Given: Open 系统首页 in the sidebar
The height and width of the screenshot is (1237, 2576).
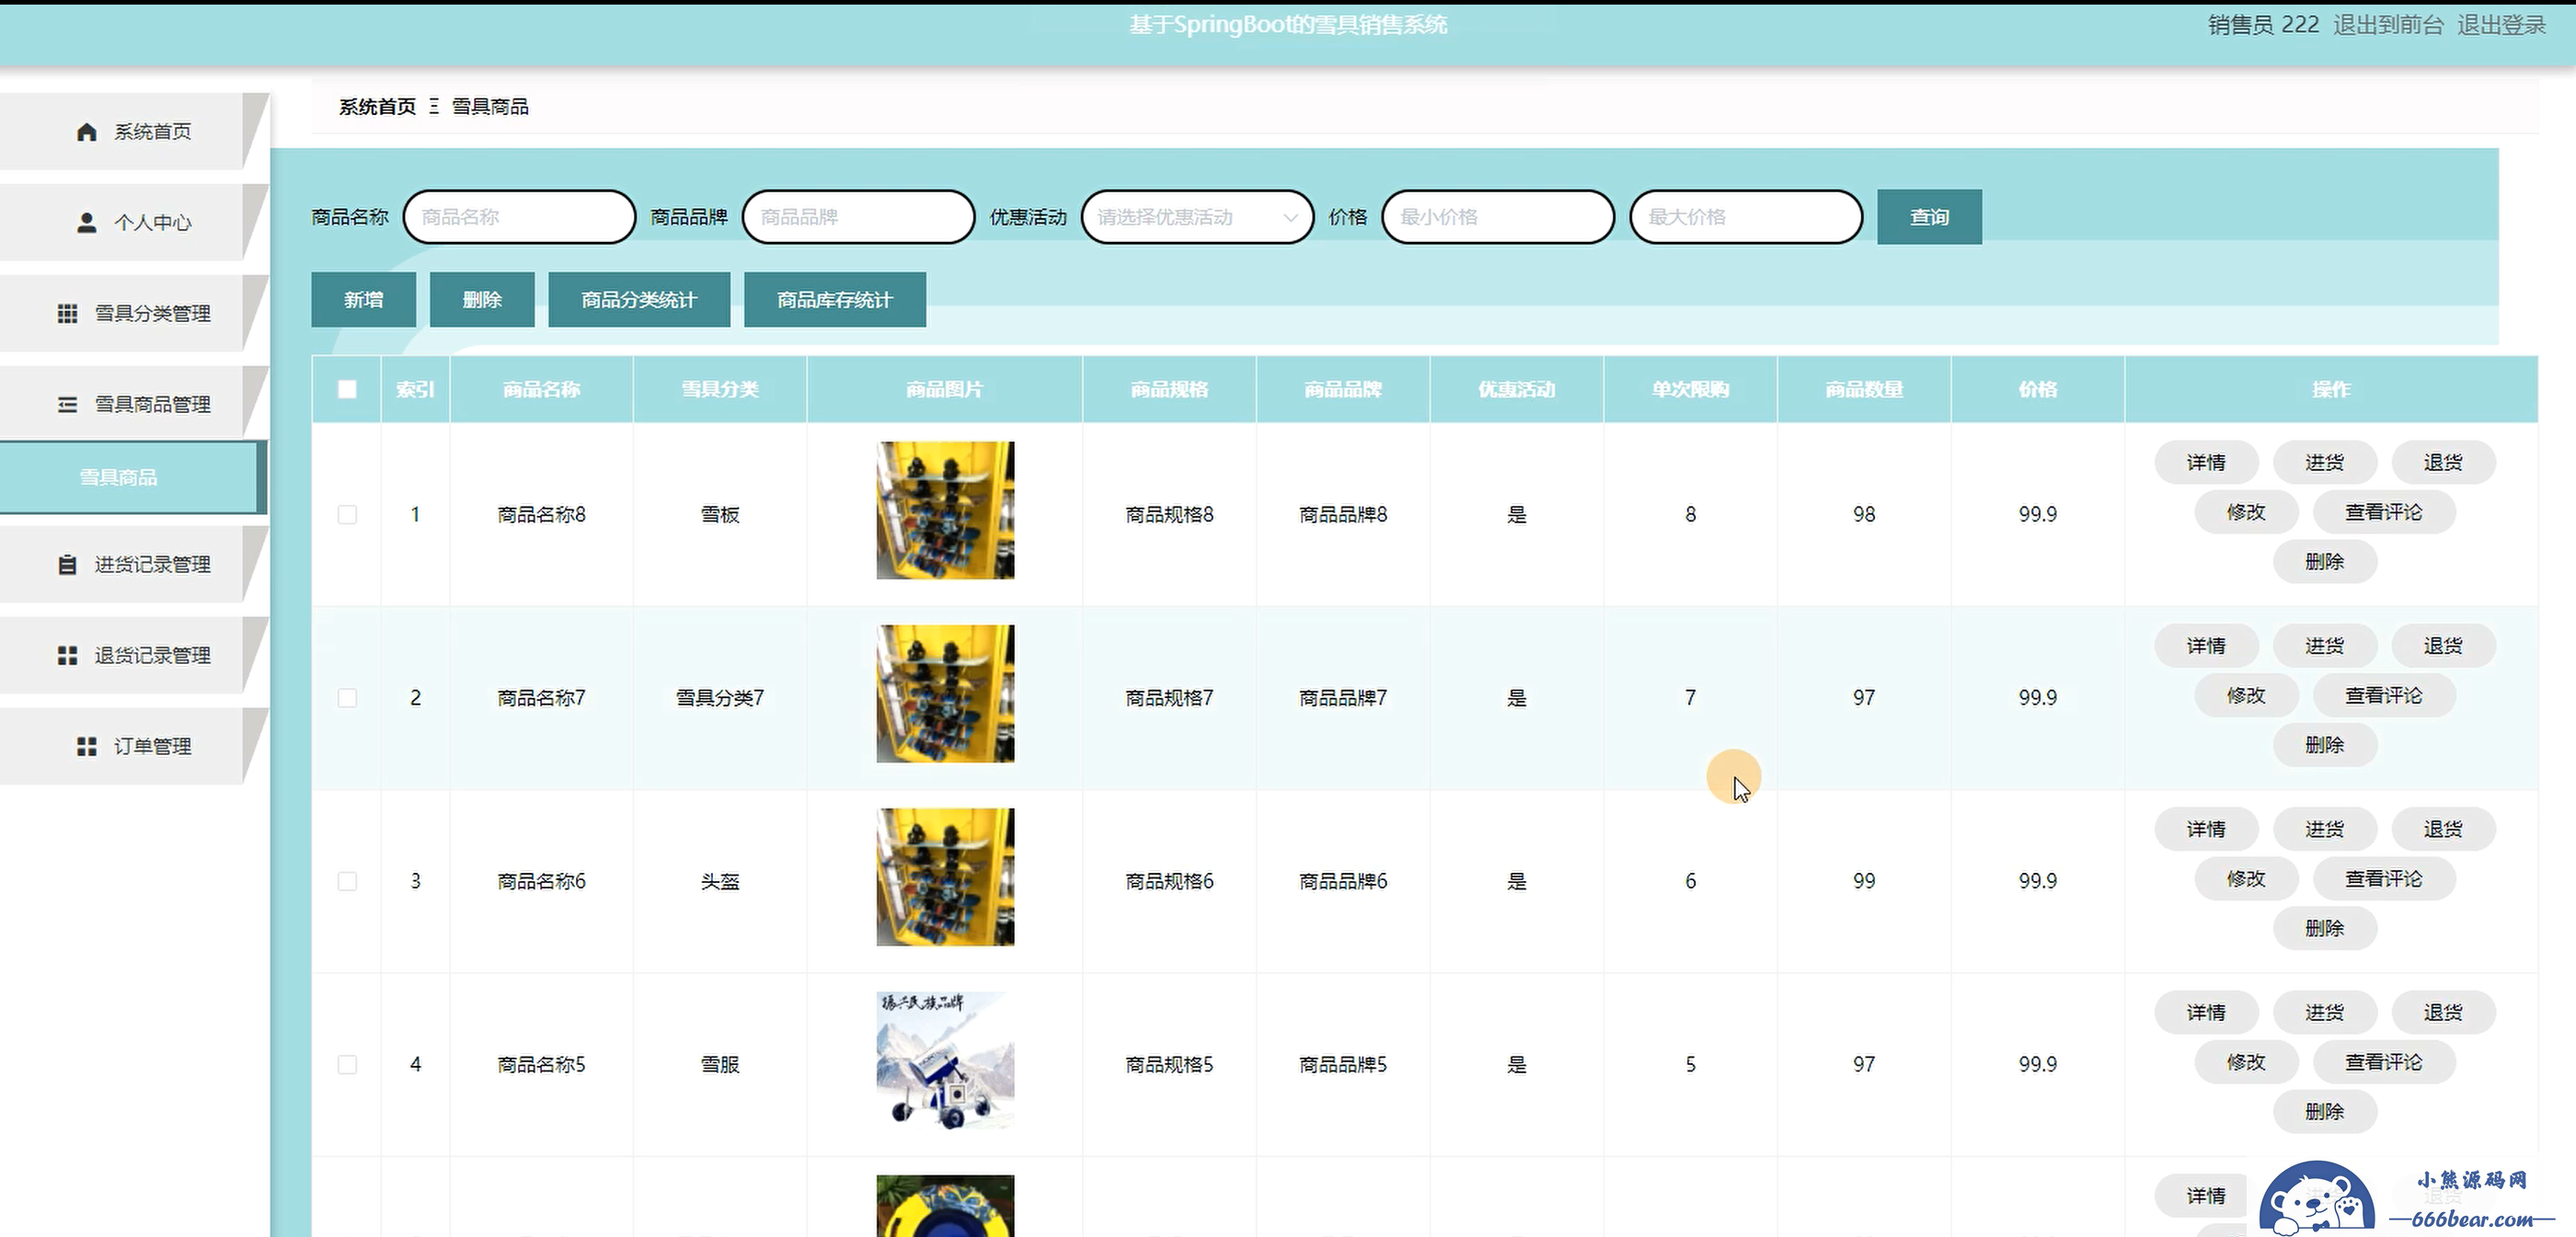Looking at the screenshot, I should point(133,132).
